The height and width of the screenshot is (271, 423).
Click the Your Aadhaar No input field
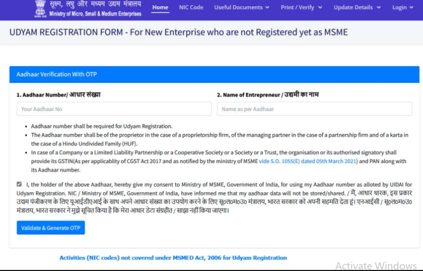[x=114, y=109]
